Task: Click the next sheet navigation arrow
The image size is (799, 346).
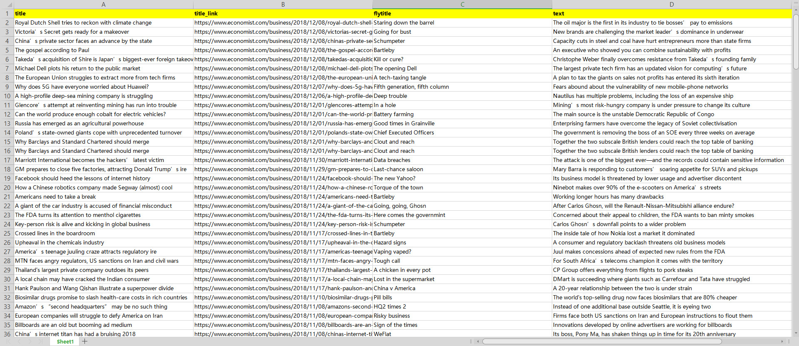Action: (x=30, y=341)
